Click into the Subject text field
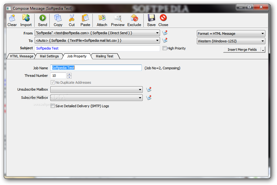This screenshot has height=185, width=277. 97,48
